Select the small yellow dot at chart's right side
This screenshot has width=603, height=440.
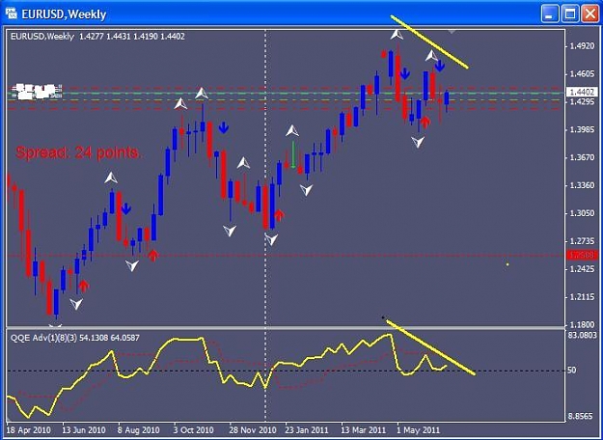coord(507,264)
